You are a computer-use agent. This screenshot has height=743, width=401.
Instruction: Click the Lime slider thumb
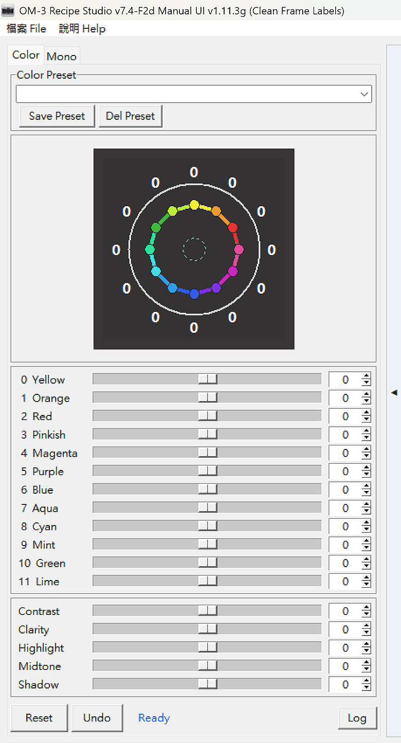[x=208, y=581]
